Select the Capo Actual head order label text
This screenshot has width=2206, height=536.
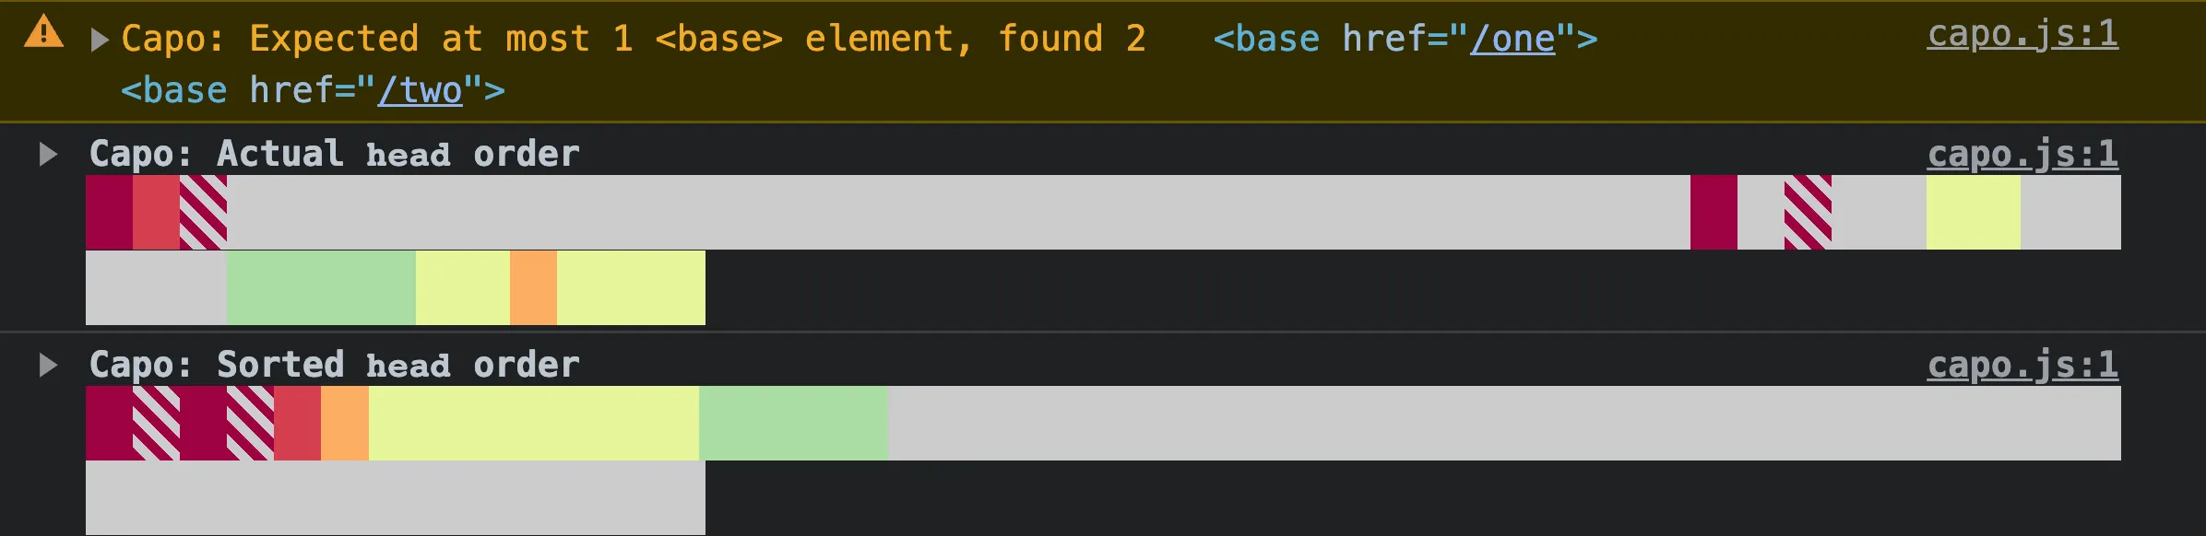click(332, 153)
